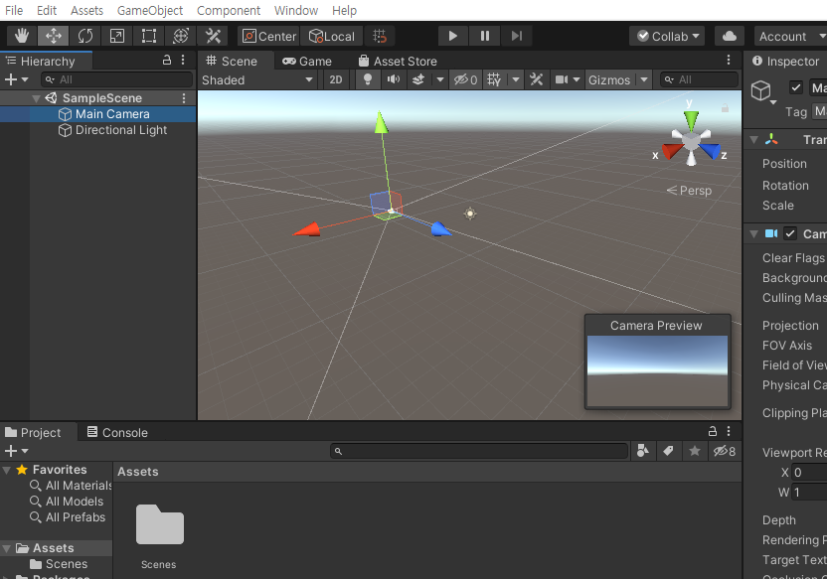The image size is (827, 579).
Task: Open the Assets menu
Action: click(x=87, y=11)
